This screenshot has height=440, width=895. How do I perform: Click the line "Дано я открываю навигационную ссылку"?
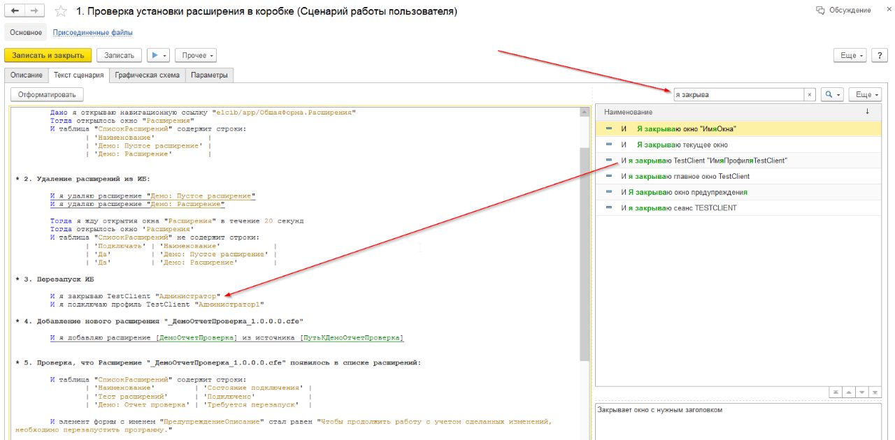[x=203, y=112]
